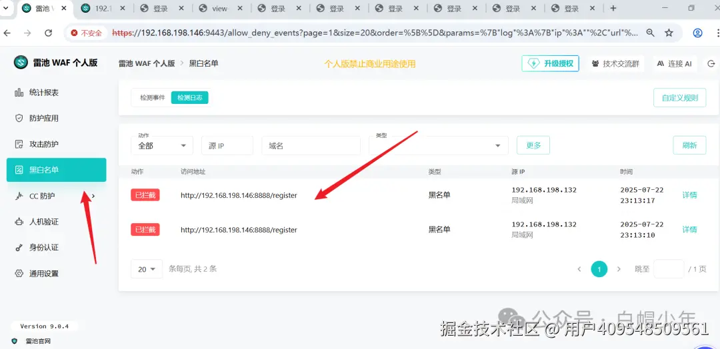Screen dimensions: 720x349
Task: Switch to the 192. browser tab
Action: point(104,8)
